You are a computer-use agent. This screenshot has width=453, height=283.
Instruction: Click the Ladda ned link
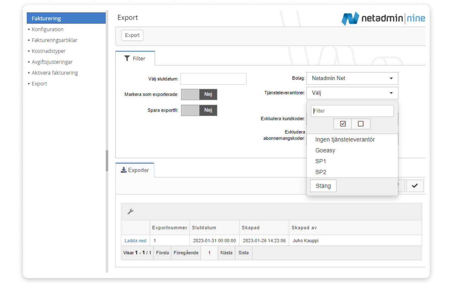[x=135, y=241]
